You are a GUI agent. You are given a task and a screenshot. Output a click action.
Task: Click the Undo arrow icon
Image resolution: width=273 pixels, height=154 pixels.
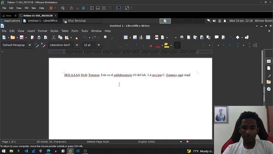(85, 37)
